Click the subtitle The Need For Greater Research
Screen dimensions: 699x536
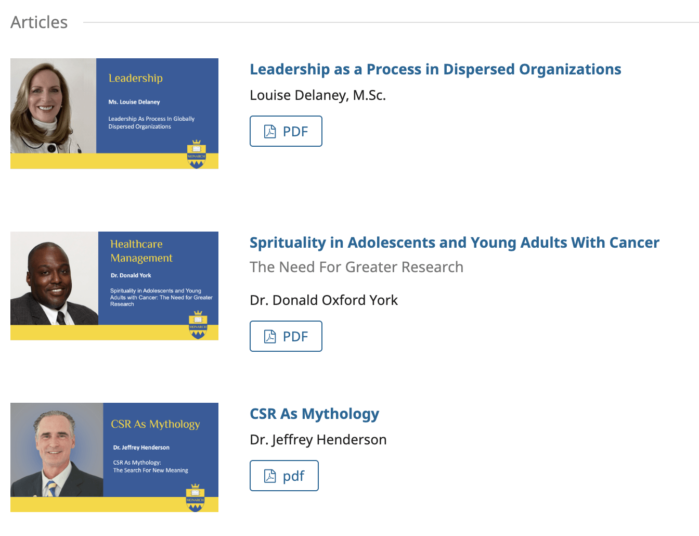click(356, 267)
